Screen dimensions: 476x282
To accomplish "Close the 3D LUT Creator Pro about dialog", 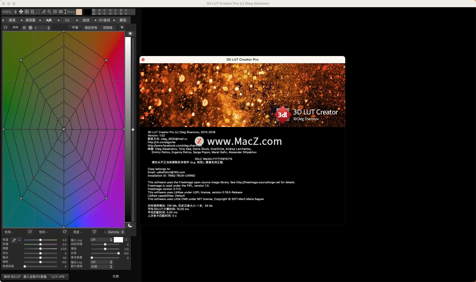I will 143,60.
